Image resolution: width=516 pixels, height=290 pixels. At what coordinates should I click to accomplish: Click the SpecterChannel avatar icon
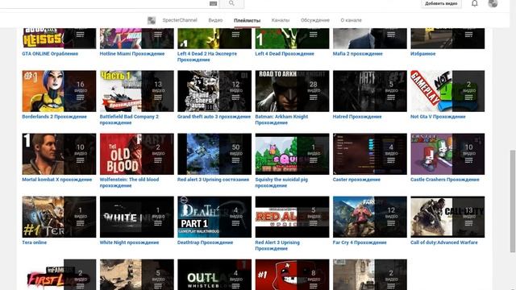152,20
